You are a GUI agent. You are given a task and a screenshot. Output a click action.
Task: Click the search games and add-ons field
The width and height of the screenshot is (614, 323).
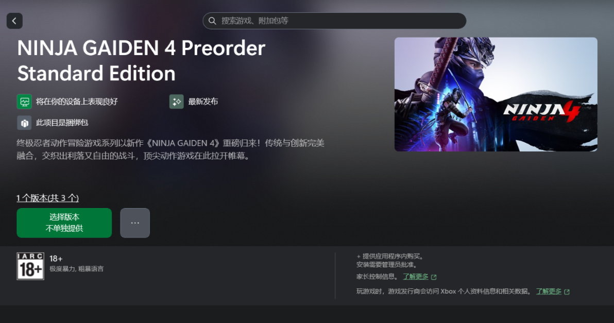(x=334, y=21)
